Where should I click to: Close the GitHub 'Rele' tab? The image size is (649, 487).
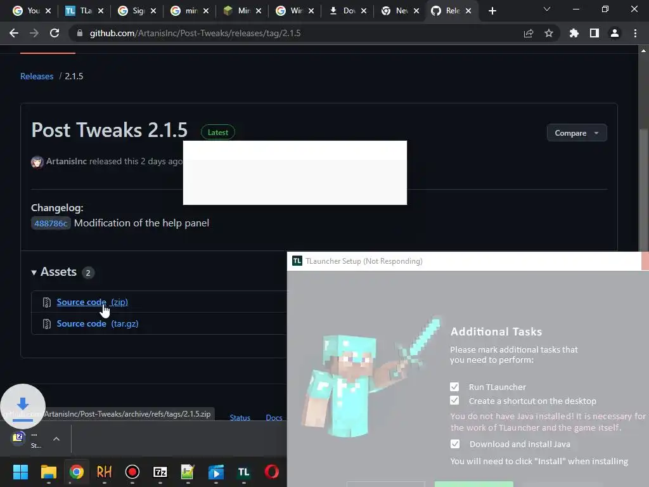click(468, 11)
